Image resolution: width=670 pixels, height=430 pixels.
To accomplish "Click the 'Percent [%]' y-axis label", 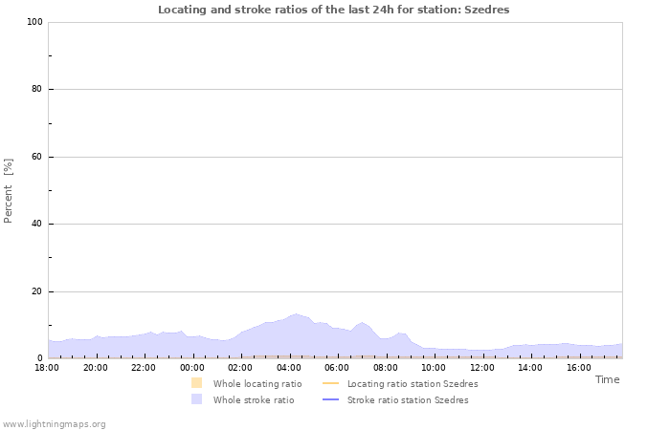I will (9, 190).
